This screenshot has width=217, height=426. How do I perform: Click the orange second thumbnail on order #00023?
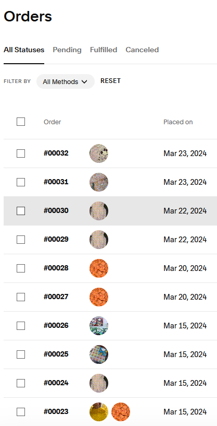pyautogui.click(x=121, y=412)
